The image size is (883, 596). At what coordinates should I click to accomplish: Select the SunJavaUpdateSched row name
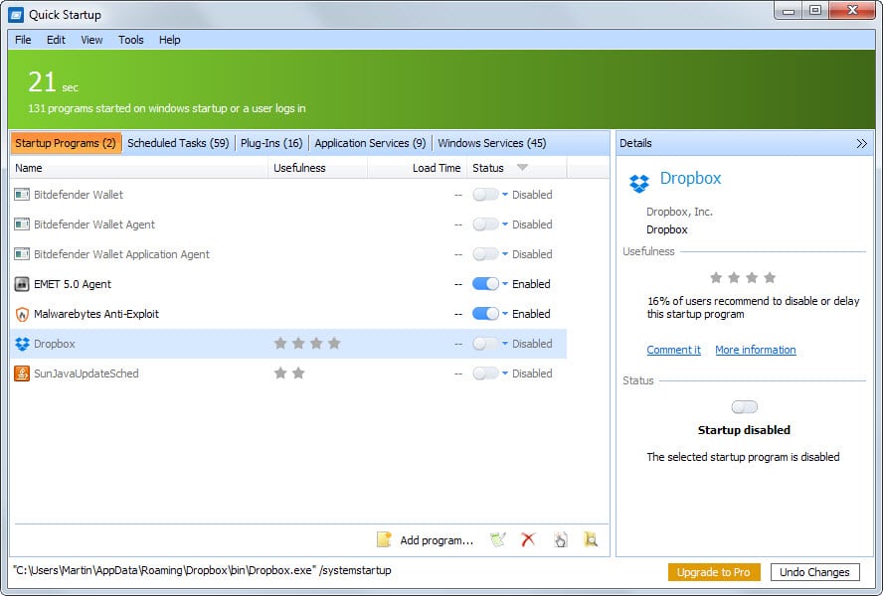point(87,373)
